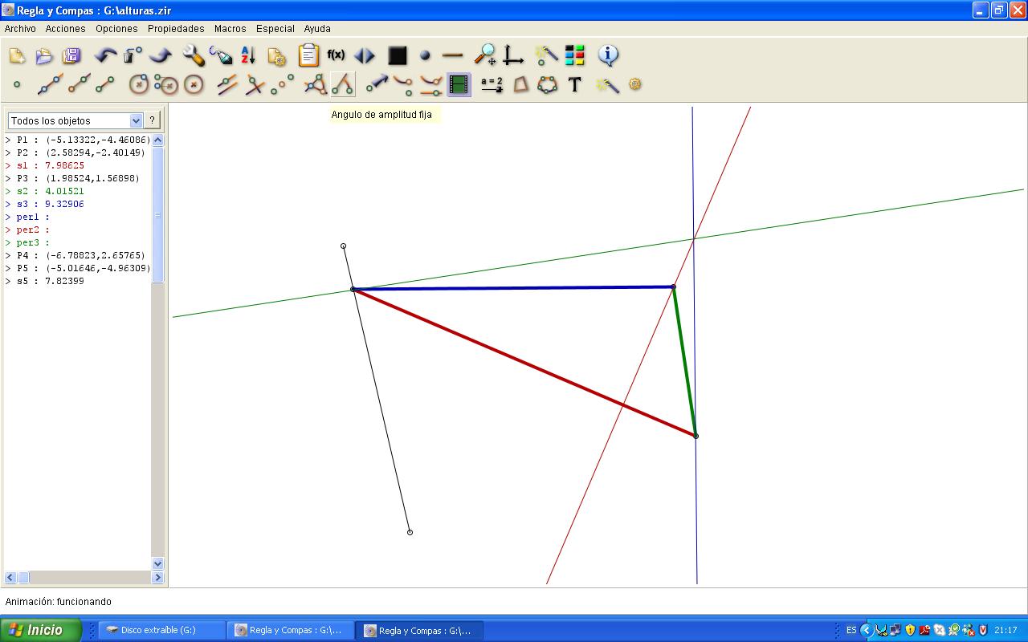Select the fixed-amplitude angle tool
The image size is (1028, 642).
click(343, 84)
